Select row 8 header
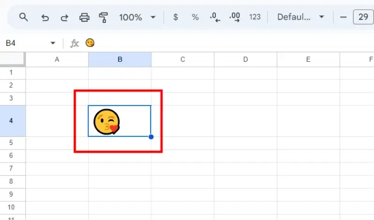Screen dimensions: 374x220 13,181
